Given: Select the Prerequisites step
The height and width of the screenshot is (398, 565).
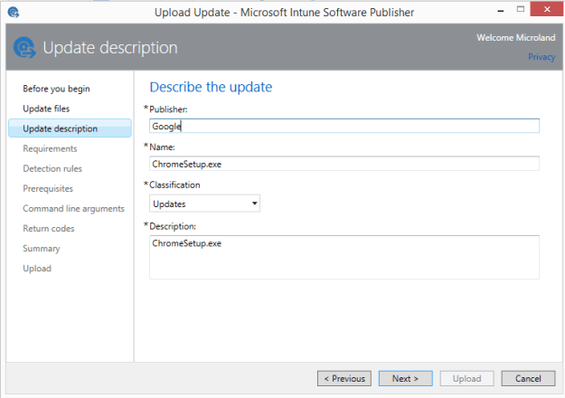Looking at the screenshot, I should [48, 188].
